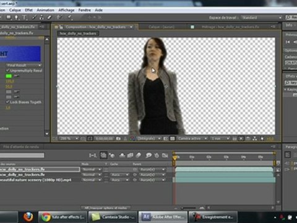Open the composition flowchart icon
Screen dimensions: 297x223
255,139
